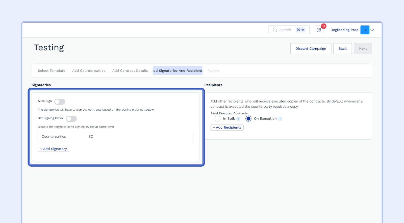
Task: Click the red 19 notification badge
Action: [x=323, y=26]
